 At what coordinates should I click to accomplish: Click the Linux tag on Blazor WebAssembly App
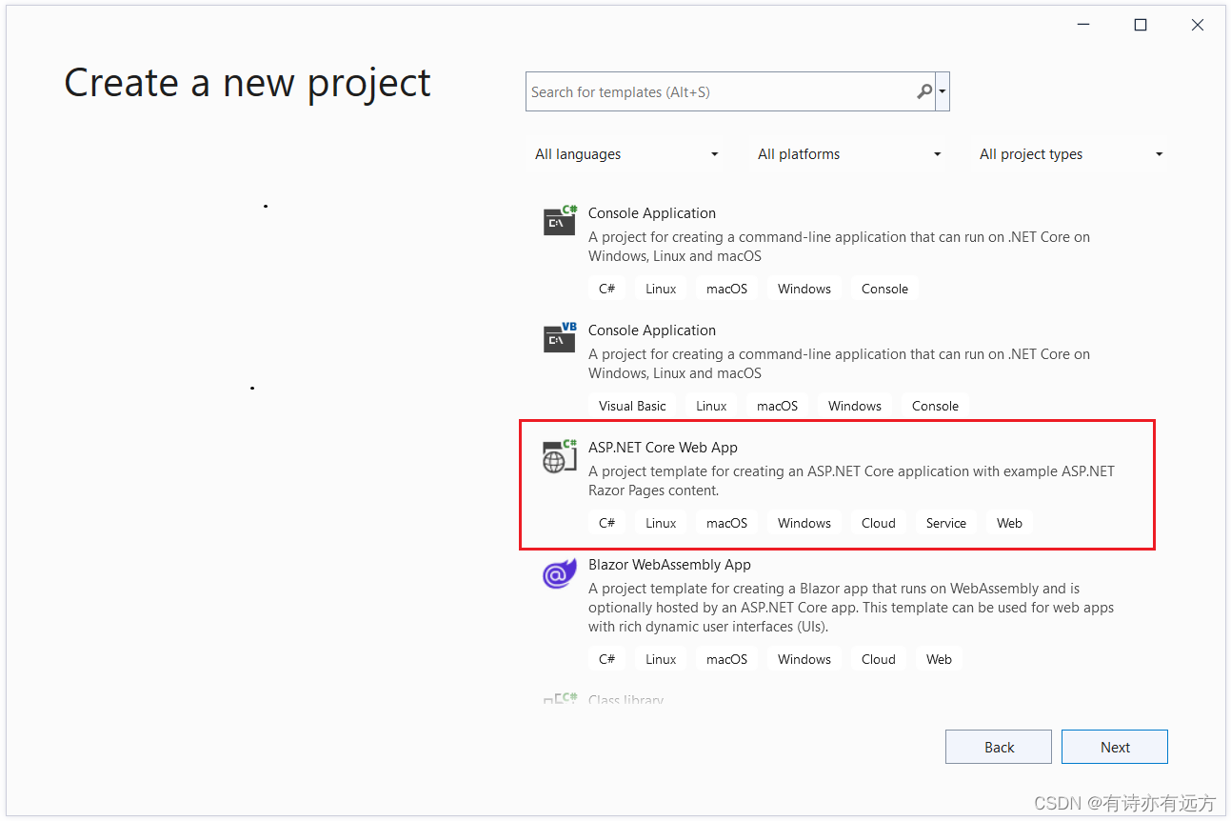[x=661, y=659]
